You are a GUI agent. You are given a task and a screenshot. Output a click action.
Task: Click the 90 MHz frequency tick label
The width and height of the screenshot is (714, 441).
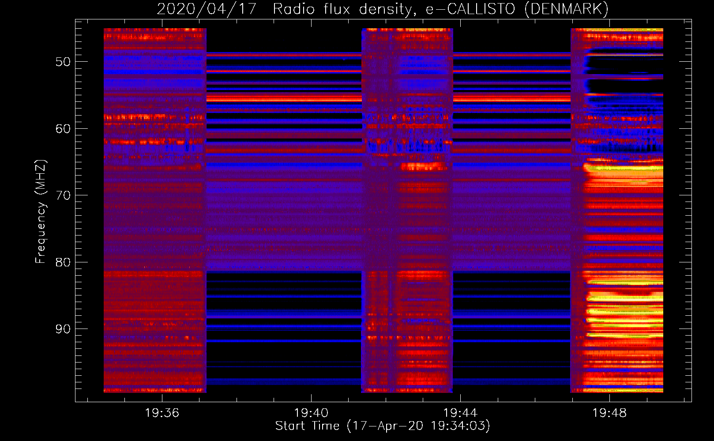click(x=63, y=329)
